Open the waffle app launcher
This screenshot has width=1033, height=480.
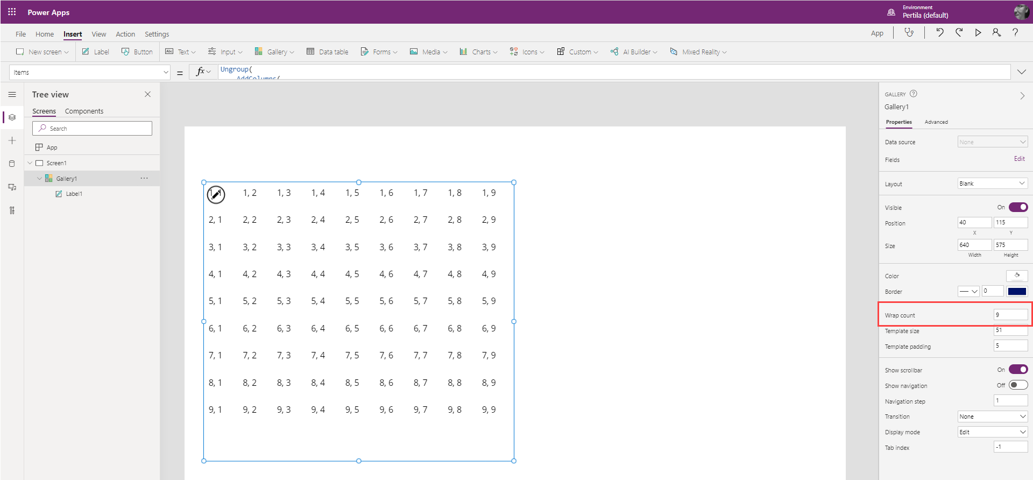coord(12,12)
